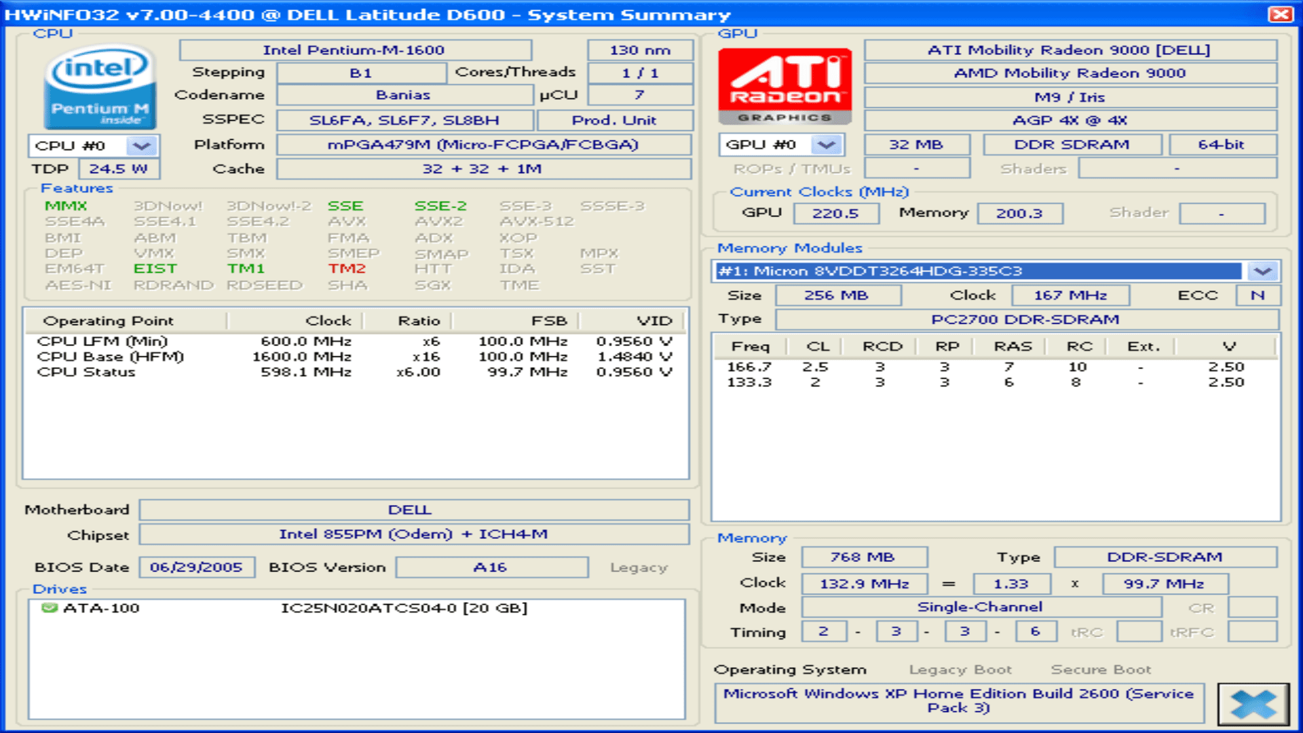The image size is (1303, 733).
Task: Click the green drive status icon beside ATA-100
Action: 49,607
